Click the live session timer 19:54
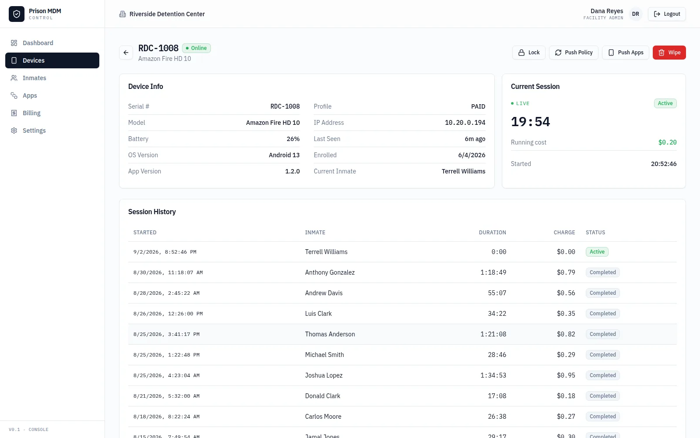700x438 pixels. coord(530,122)
